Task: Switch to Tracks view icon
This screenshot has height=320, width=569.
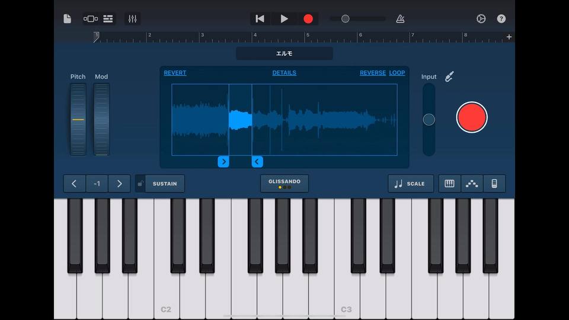Action: click(108, 18)
